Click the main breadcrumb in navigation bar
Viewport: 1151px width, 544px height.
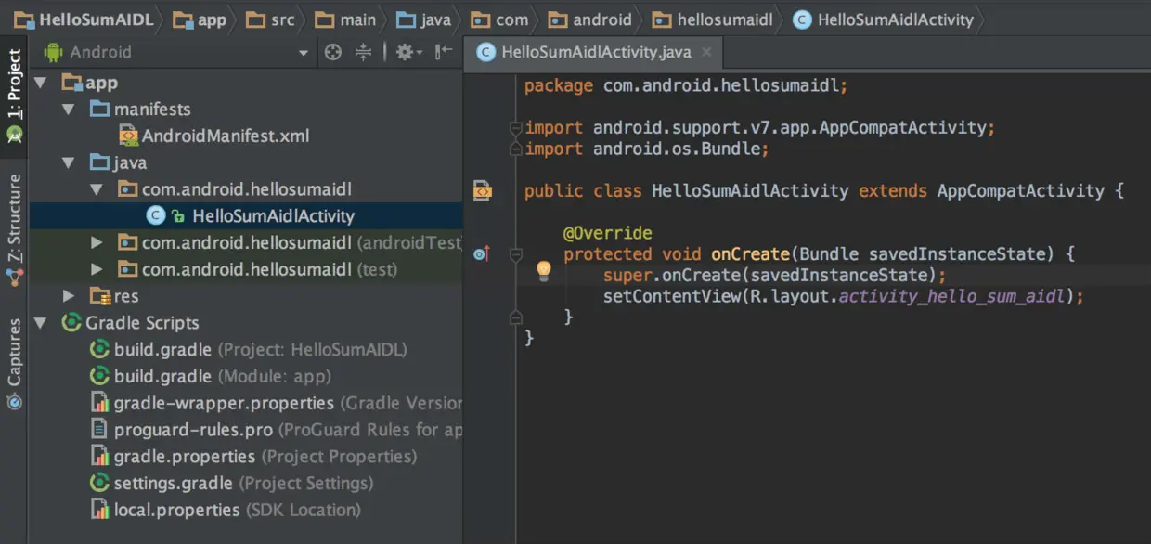[x=346, y=19]
